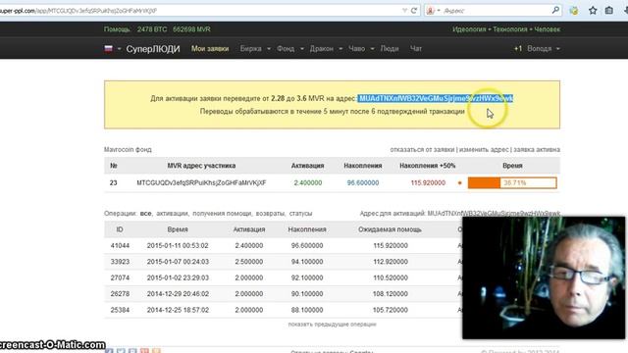Click показать предыдущие операции link
Image resolution: width=628 pixels, height=353 pixels.
(332, 325)
